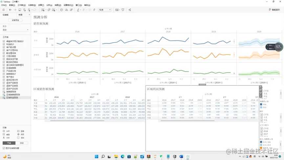This screenshot has width=284, height=160.
Task: Select the 浮动 floating layout button
Action: (x=22, y=143)
